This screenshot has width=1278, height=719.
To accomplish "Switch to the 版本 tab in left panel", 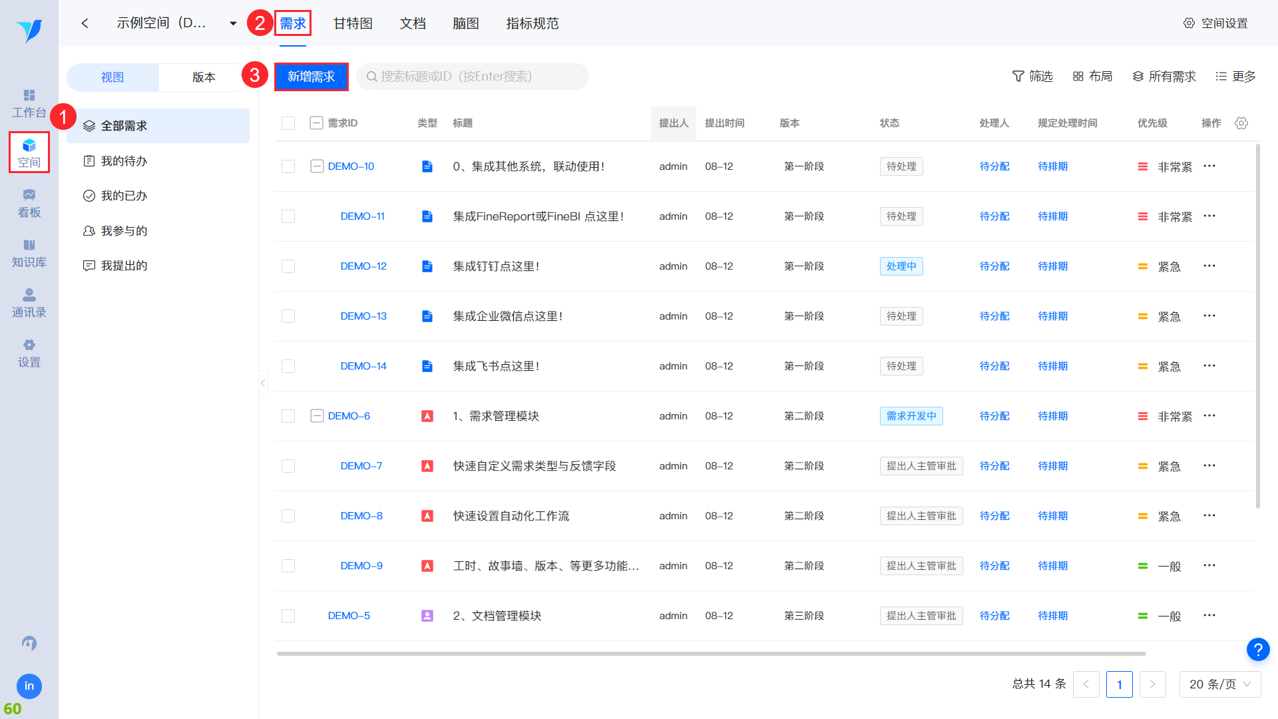I will (204, 77).
